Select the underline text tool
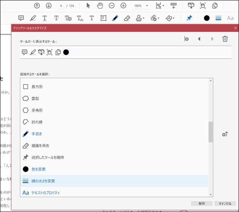The image size is (239, 212). (44, 18)
